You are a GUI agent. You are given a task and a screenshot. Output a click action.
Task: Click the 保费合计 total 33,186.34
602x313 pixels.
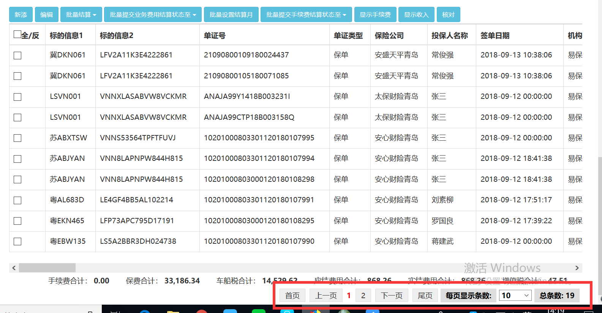[182, 281]
